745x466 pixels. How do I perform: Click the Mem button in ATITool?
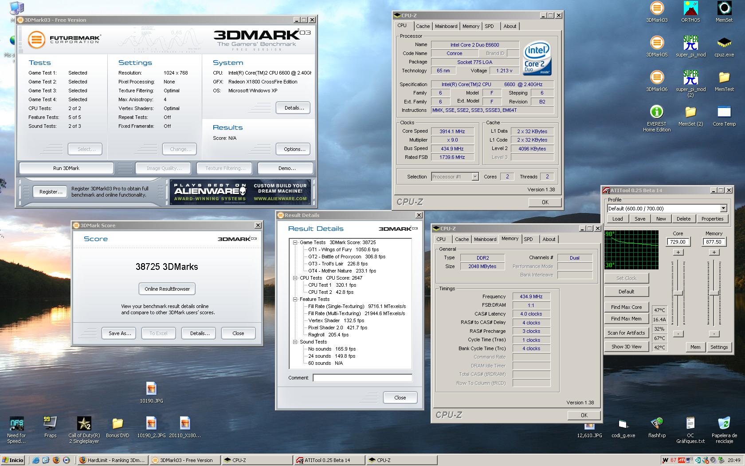(x=695, y=347)
